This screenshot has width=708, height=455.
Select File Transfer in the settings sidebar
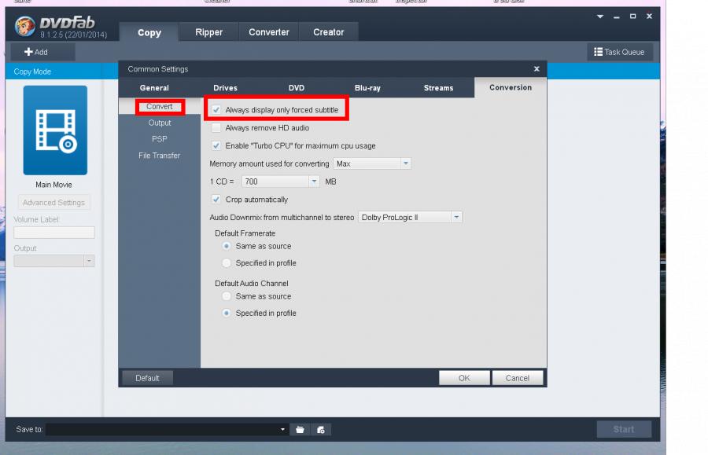click(x=160, y=156)
